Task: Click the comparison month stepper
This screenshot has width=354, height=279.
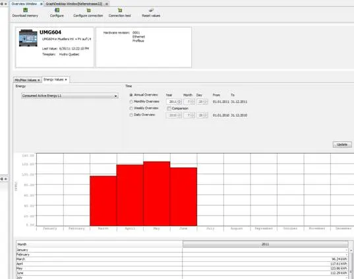Action: pyautogui.click(x=189, y=115)
